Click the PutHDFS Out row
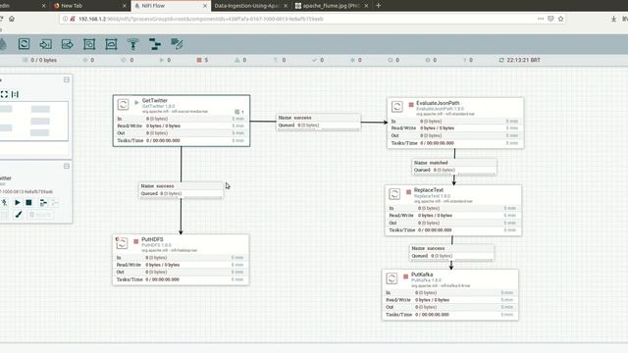628x353 pixels. coord(181,273)
